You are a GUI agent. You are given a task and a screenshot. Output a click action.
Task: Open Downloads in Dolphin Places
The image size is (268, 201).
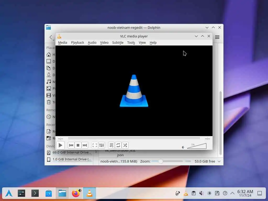coord(51,75)
